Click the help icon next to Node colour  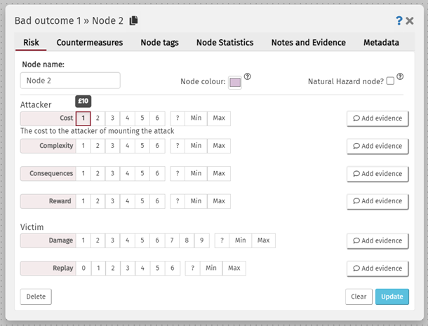[247, 77]
